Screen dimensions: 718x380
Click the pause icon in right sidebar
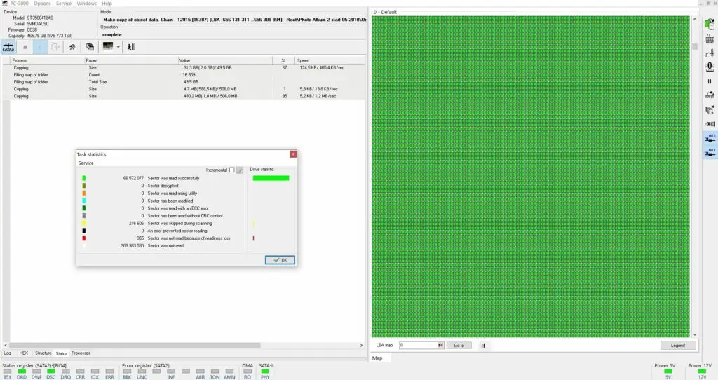710,81
